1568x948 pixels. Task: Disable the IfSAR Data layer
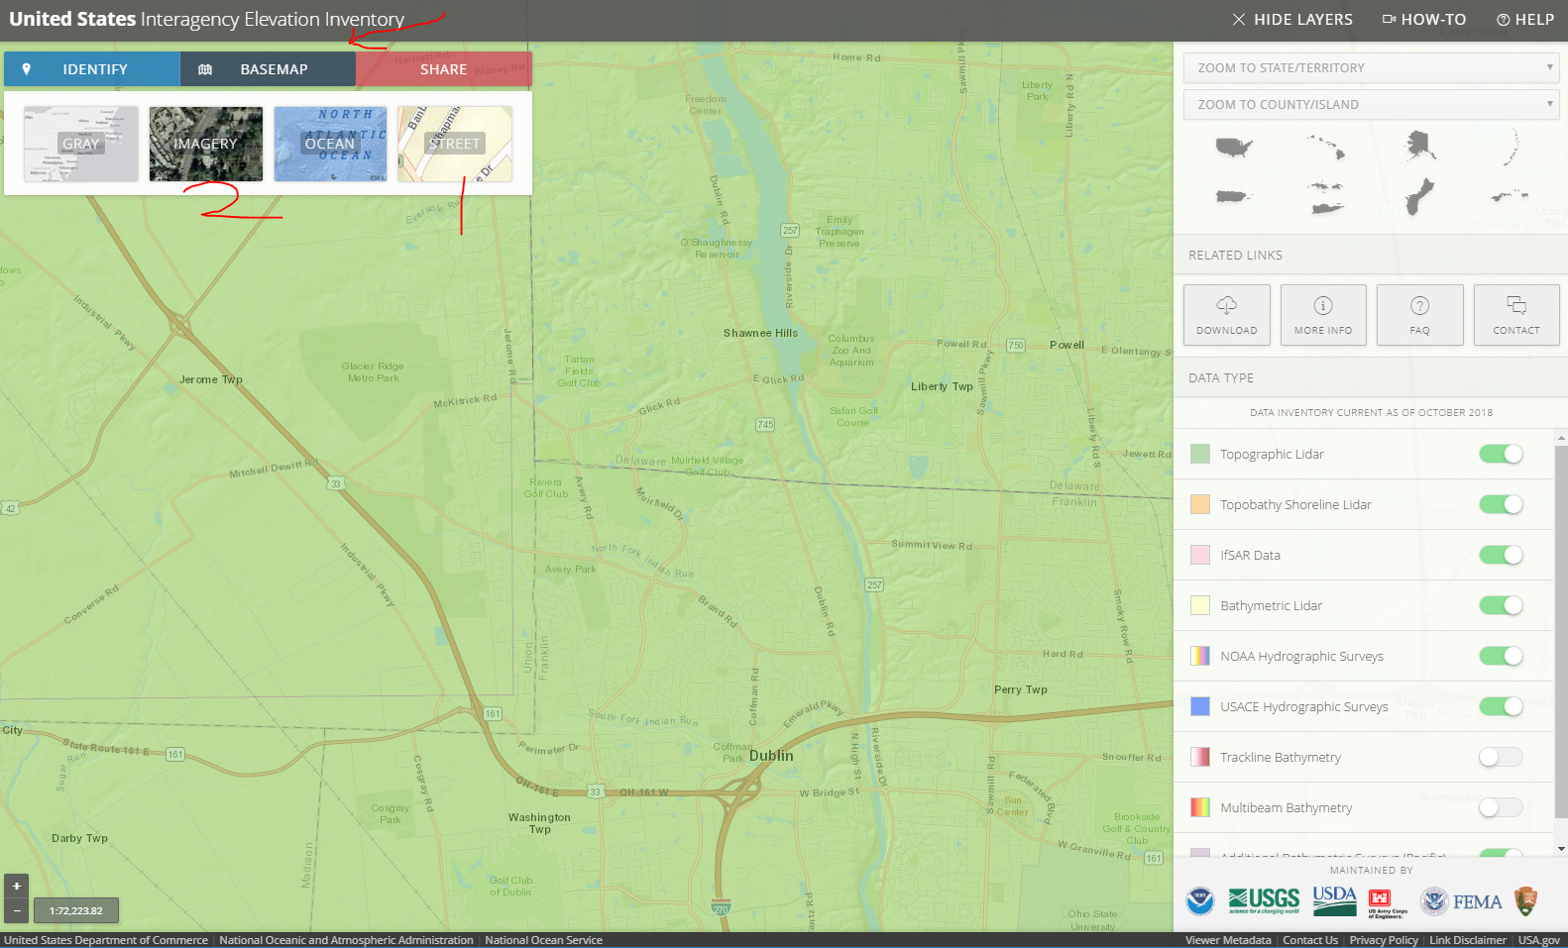coord(1501,555)
